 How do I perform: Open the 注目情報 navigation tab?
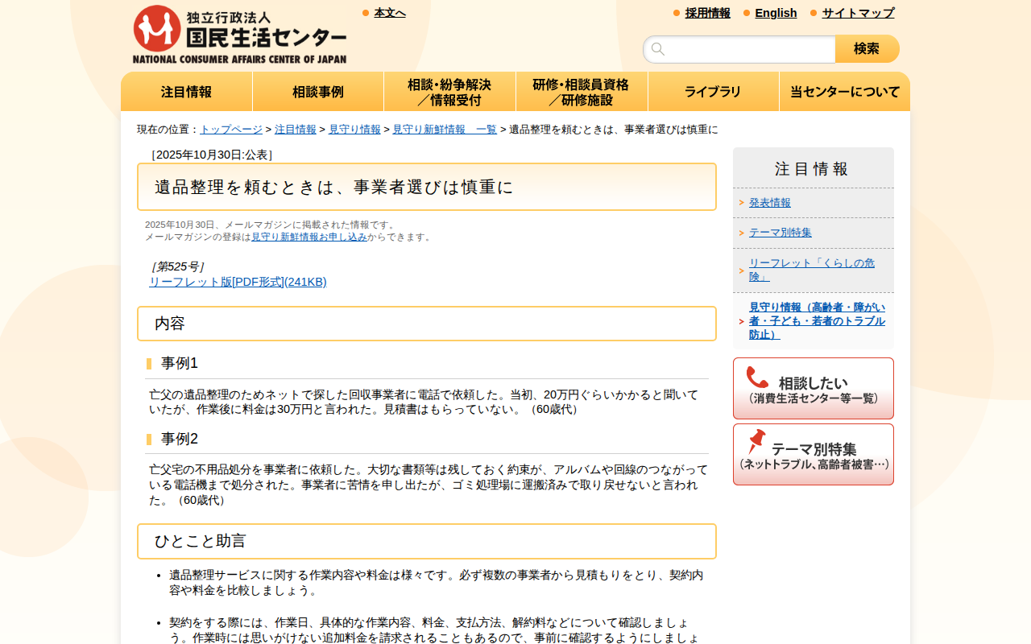(186, 92)
